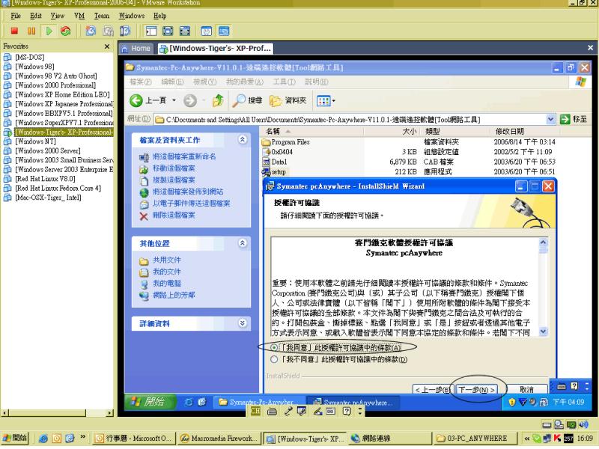Collapse the 其他位置 panel

coord(242,243)
